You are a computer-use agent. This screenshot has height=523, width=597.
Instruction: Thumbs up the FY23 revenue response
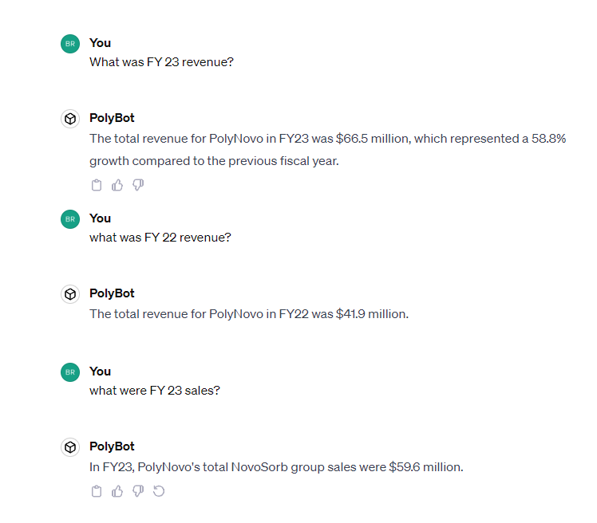coord(117,185)
